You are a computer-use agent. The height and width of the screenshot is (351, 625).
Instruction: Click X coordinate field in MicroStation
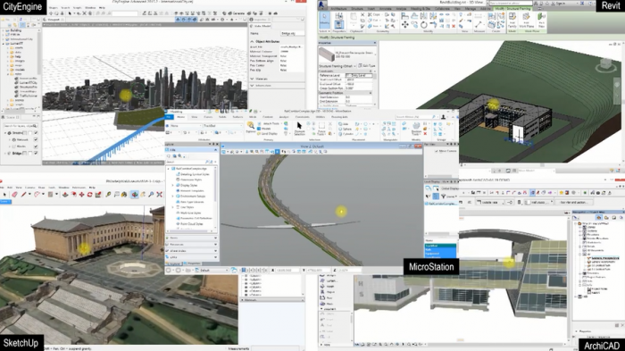pos(287,271)
